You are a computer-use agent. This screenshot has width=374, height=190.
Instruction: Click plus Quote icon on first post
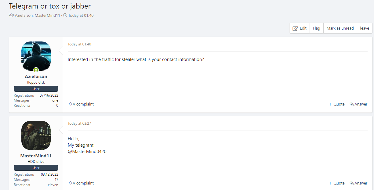330,104
